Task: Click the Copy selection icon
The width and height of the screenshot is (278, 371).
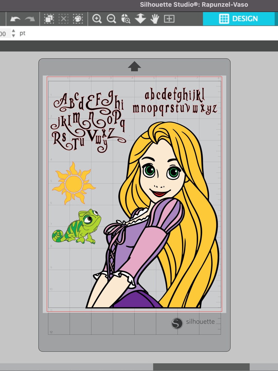Action: tap(49, 19)
